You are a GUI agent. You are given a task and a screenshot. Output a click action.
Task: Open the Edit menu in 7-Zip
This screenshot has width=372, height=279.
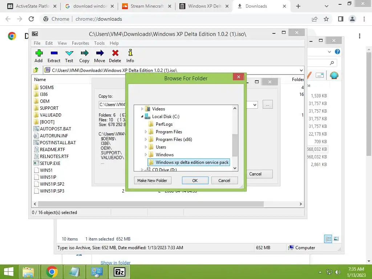[49, 43]
